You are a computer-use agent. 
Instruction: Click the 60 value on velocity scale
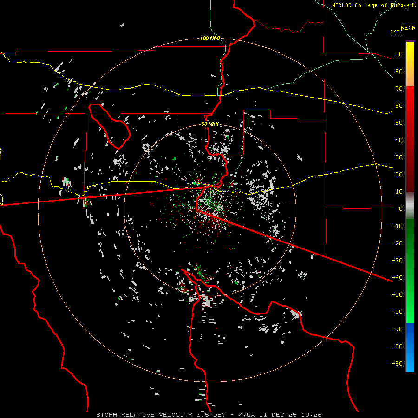(x=399, y=106)
